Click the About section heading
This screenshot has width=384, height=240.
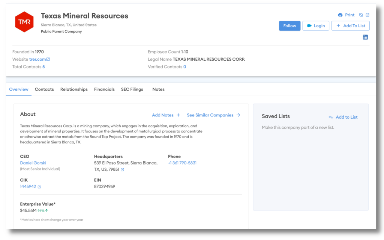(x=28, y=114)
